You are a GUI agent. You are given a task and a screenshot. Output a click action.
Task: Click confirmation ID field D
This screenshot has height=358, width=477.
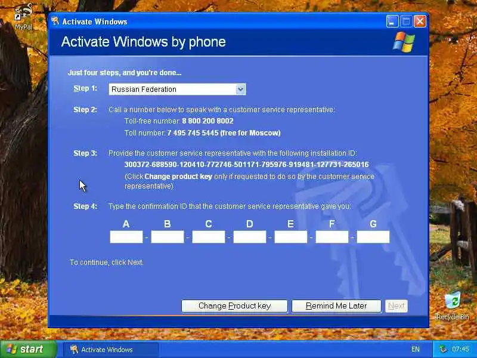click(x=250, y=237)
